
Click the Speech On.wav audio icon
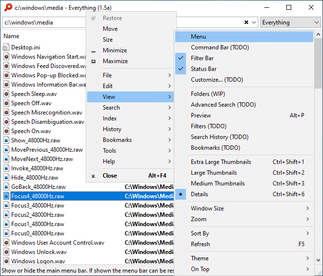[x=6, y=131]
